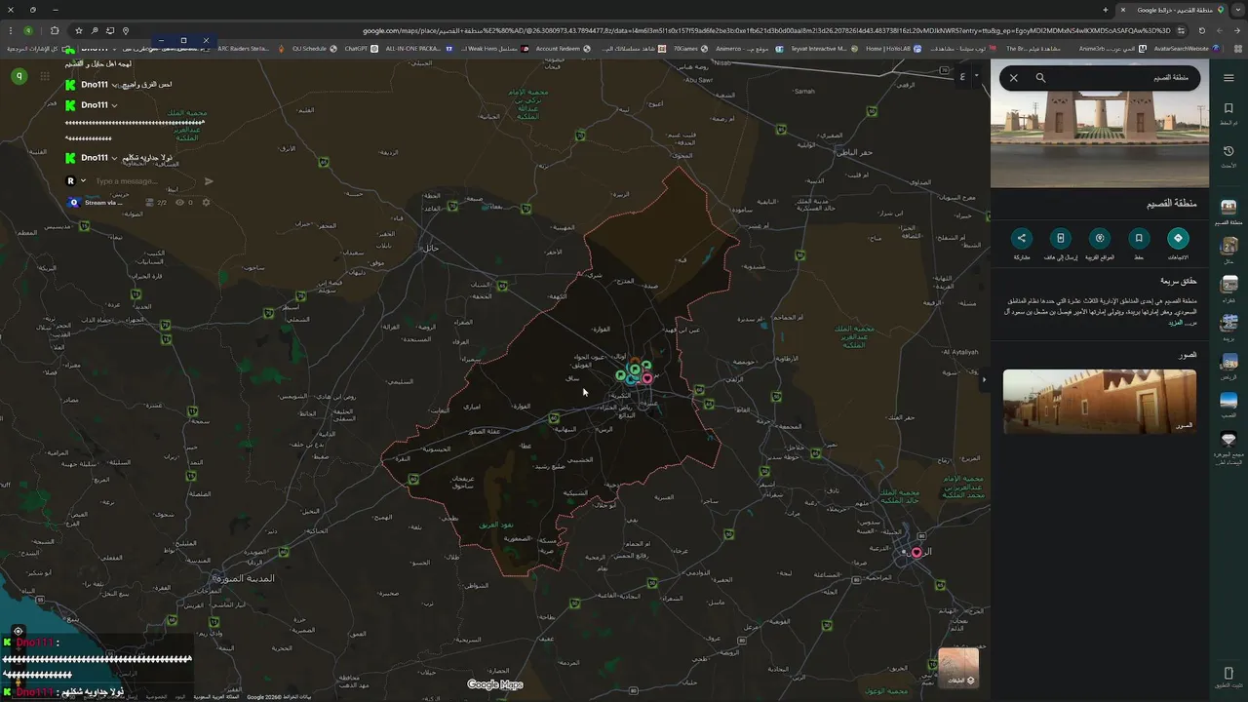The width and height of the screenshot is (1248, 702).
Task: Open the chat identity R dropdown
Action: click(75, 181)
